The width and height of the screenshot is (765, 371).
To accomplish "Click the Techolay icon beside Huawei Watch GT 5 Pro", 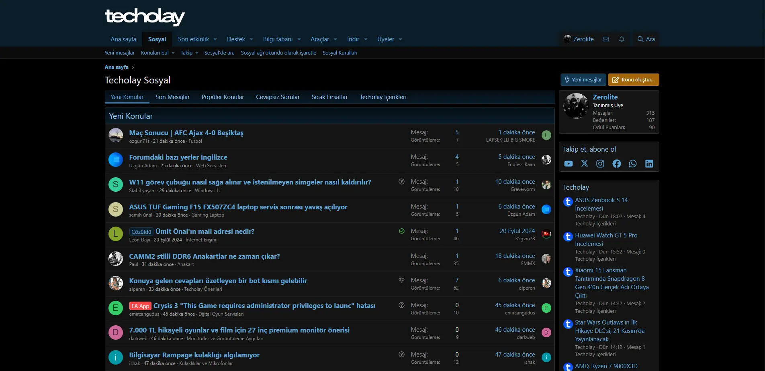I will click(568, 237).
